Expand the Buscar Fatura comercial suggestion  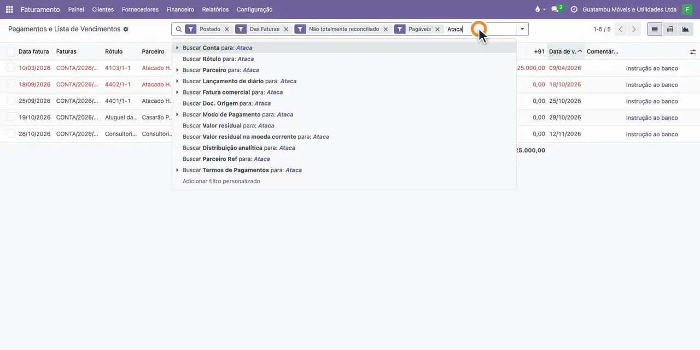pyautogui.click(x=177, y=92)
